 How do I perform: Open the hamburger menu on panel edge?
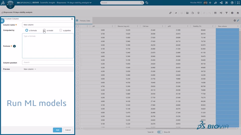point(2,20)
